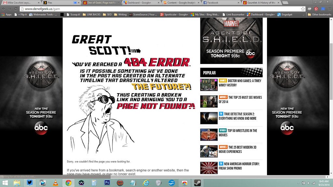Switch to the Facebook tab

[x=221, y=3]
